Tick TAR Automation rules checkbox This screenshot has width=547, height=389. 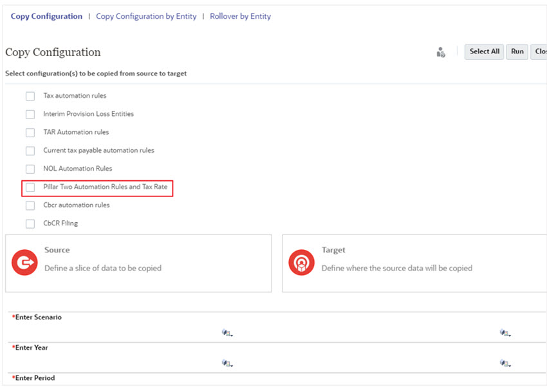click(30, 132)
